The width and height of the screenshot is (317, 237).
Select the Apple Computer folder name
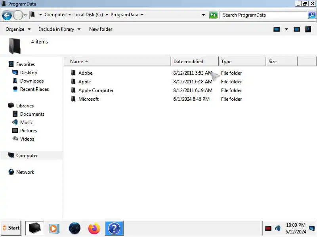[96, 90]
